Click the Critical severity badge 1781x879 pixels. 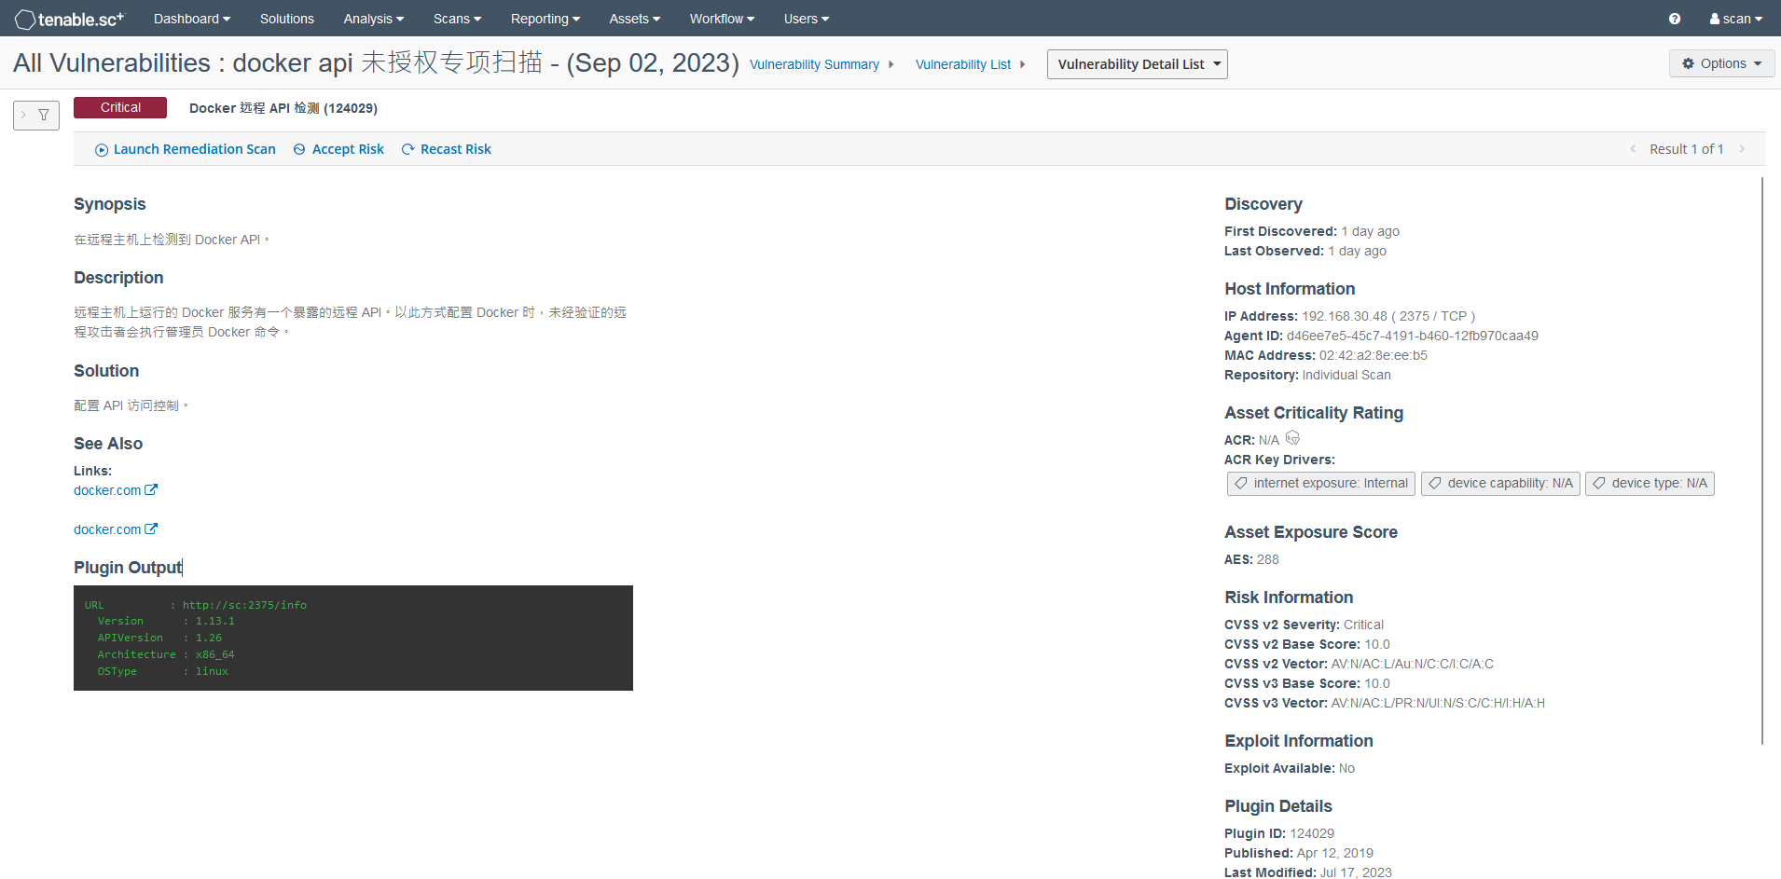[119, 107]
